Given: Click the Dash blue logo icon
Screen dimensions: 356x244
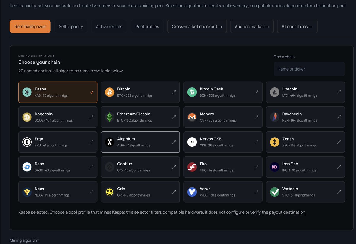Looking at the screenshot, I should pos(27,167).
